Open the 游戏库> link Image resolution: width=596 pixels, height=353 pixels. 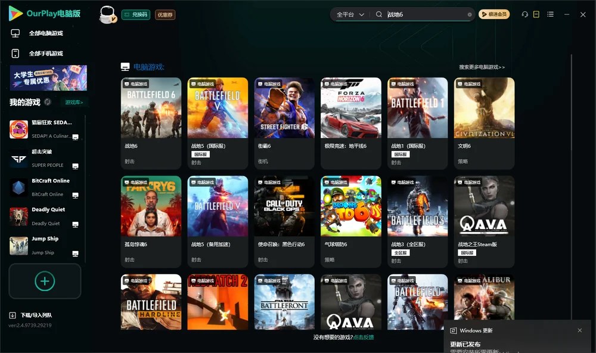74,102
